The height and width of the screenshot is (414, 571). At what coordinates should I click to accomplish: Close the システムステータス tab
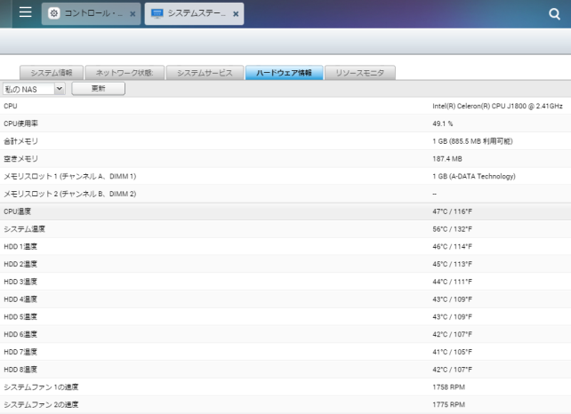(x=236, y=15)
